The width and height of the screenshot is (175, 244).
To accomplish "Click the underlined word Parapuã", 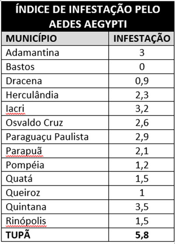I will click(24, 151).
